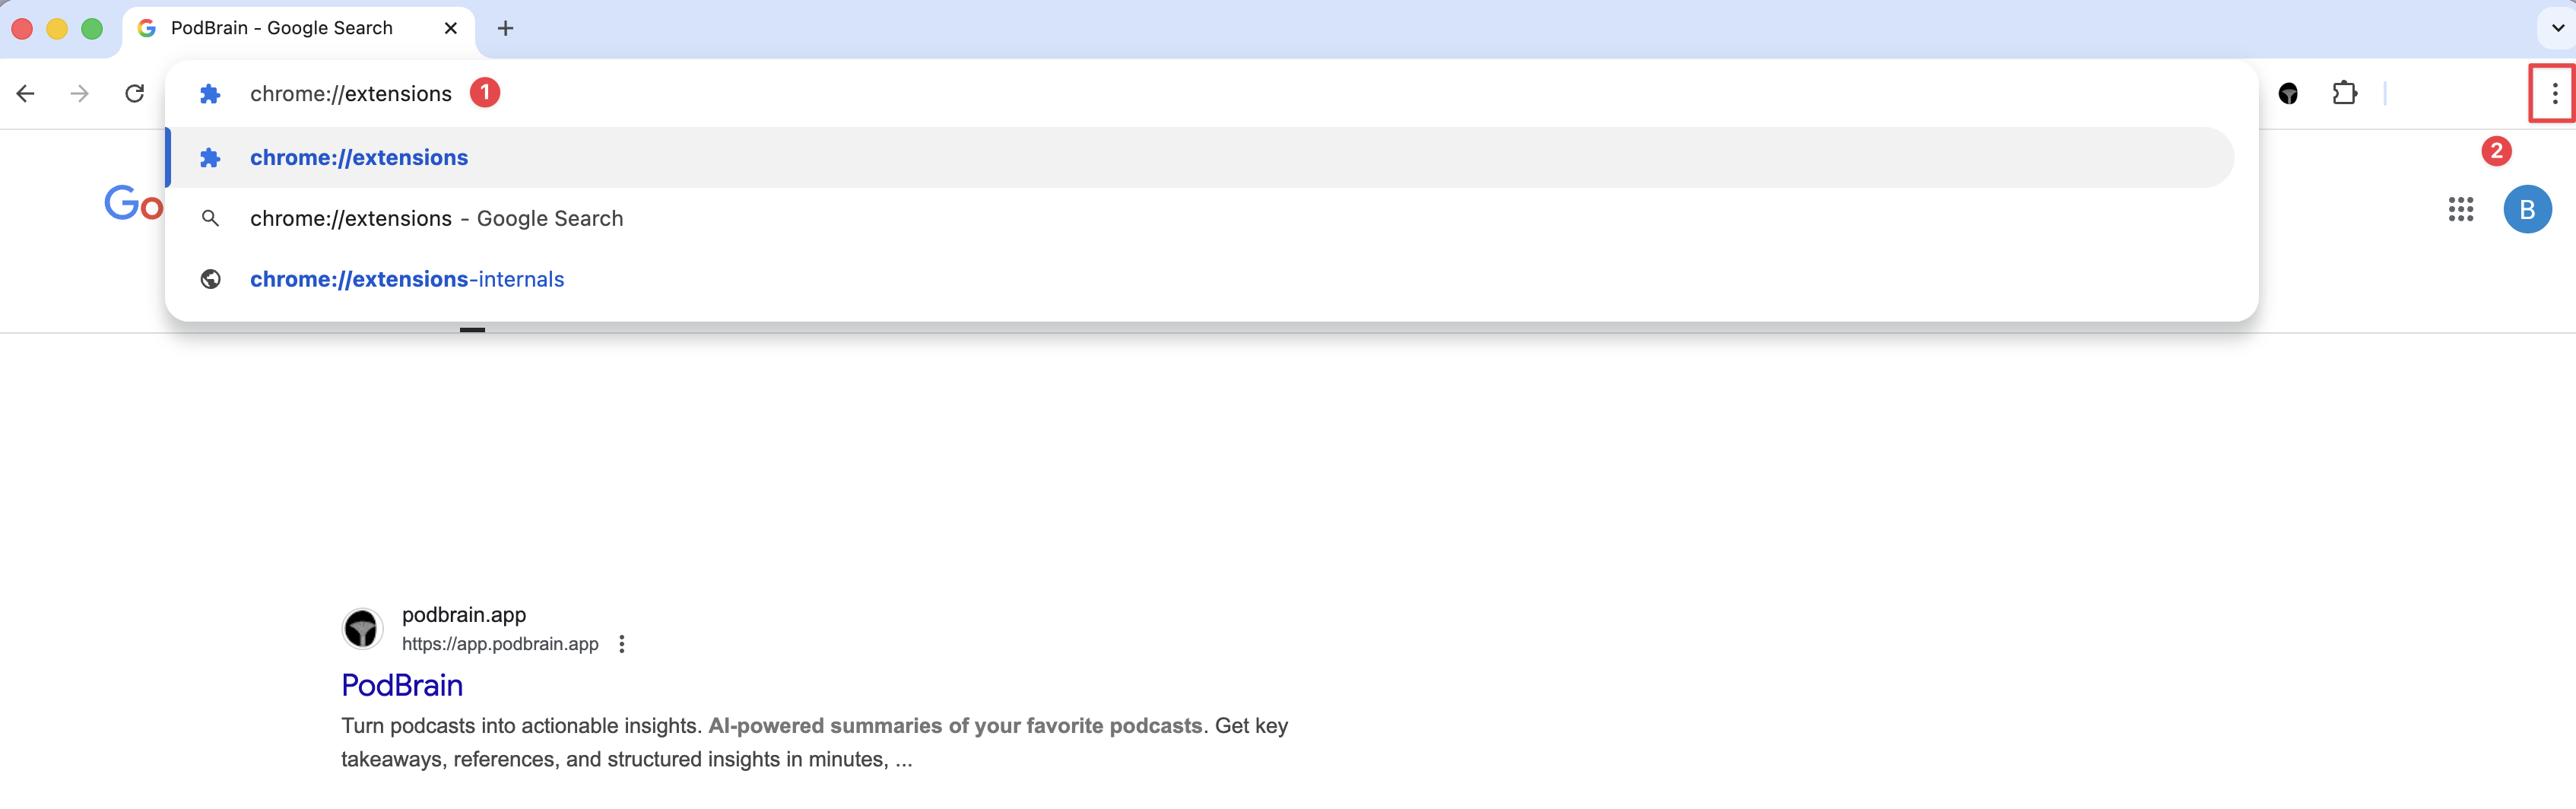
Task: Select the chrome://extensions suggestion
Action: click(359, 158)
